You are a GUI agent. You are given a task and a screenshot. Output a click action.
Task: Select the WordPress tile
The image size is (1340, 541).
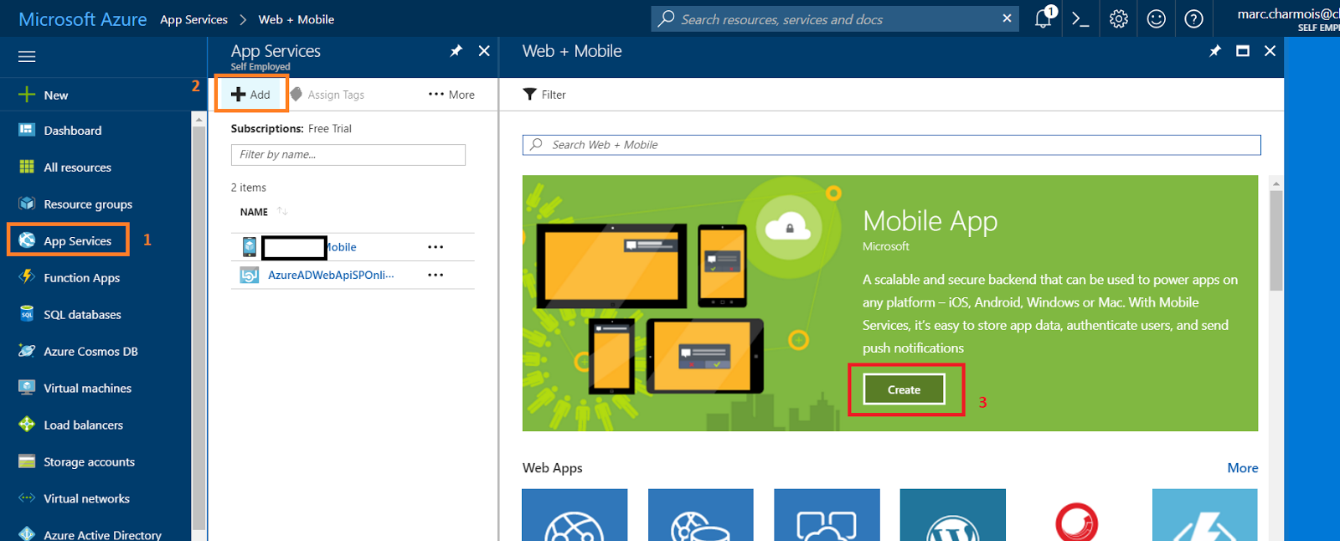pyautogui.click(x=953, y=515)
